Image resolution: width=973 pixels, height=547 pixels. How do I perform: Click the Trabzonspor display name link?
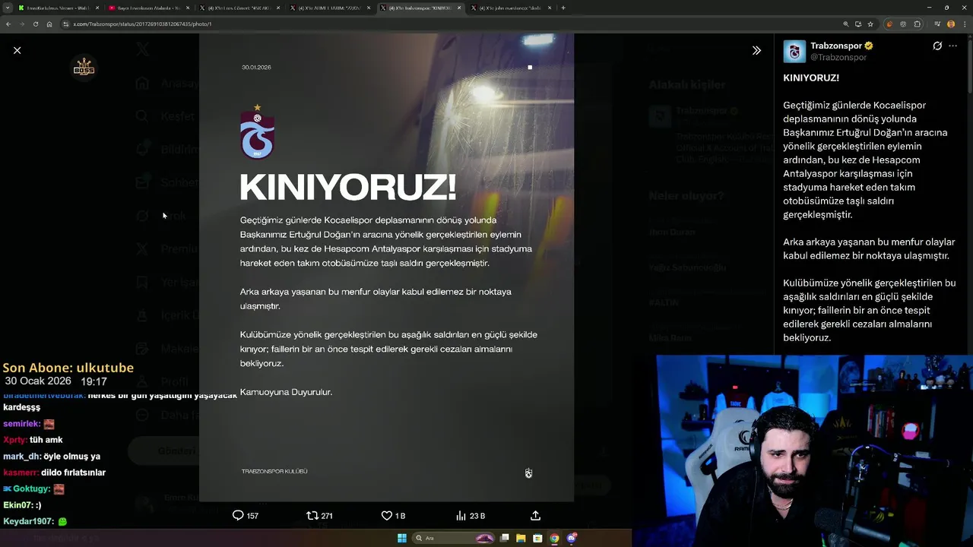coord(836,46)
